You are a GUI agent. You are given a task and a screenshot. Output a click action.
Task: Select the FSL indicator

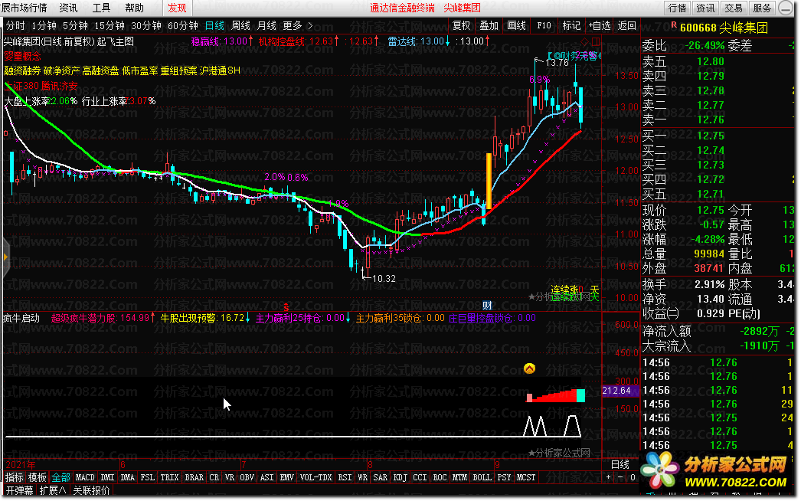pyautogui.click(x=148, y=477)
